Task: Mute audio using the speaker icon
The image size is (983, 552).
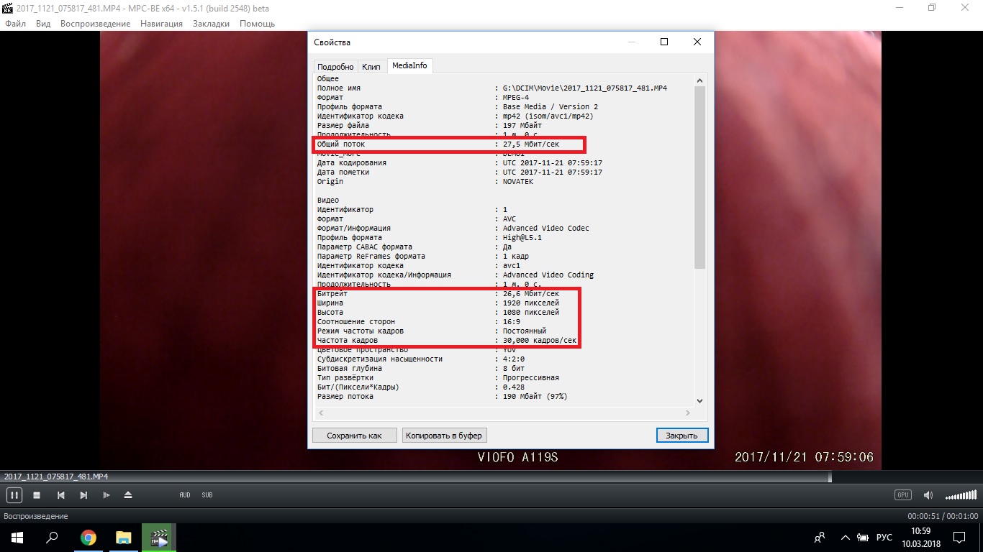Action: [x=928, y=495]
